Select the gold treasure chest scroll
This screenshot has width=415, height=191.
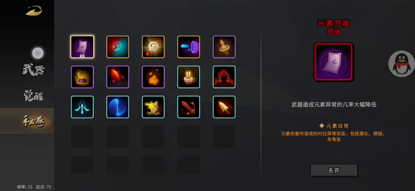pyautogui.click(x=82, y=77)
